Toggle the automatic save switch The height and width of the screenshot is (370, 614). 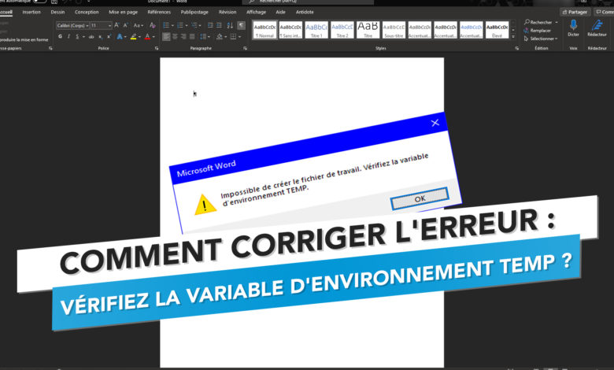tap(39, 2)
